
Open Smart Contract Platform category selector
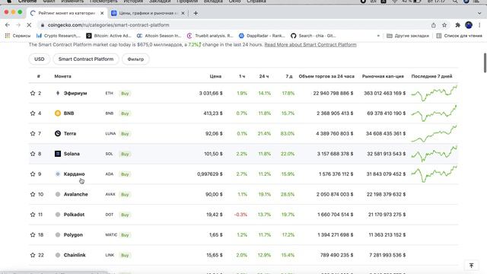click(86, 59)
